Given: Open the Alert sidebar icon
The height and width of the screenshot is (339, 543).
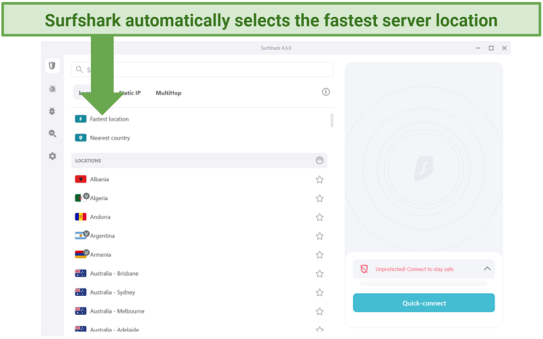Looking at the screenshot, I should (53, 89).
